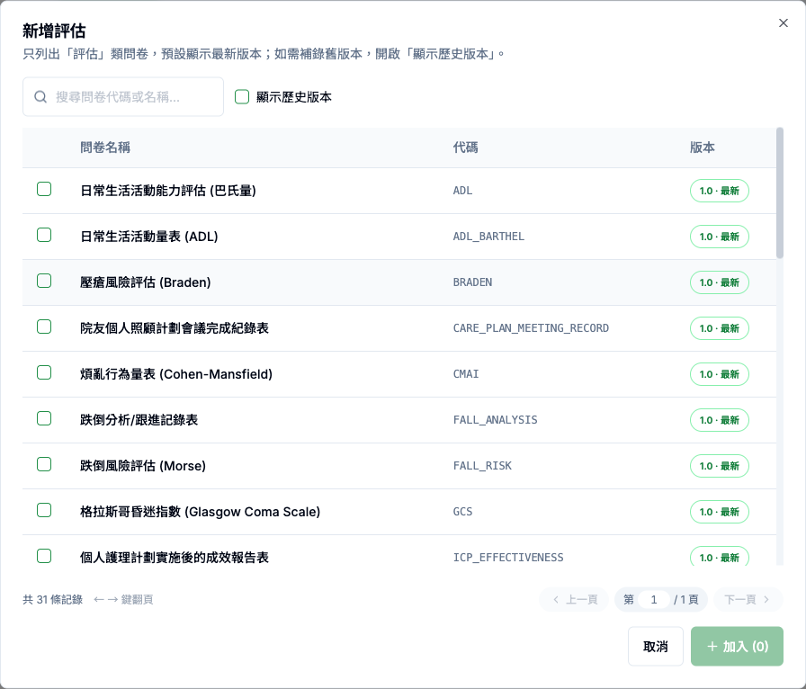Click the page number input showing 1
The image size is (806, 689).
pos(653,600)
